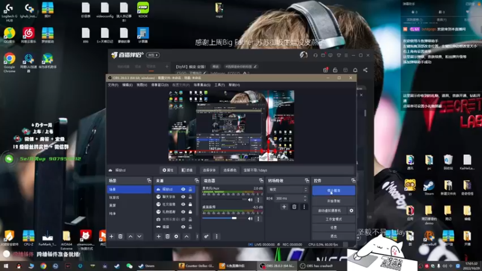Open the 场景集合(S) menu in OBS
The image size is (482, 271).
click(x=202, y=85)
